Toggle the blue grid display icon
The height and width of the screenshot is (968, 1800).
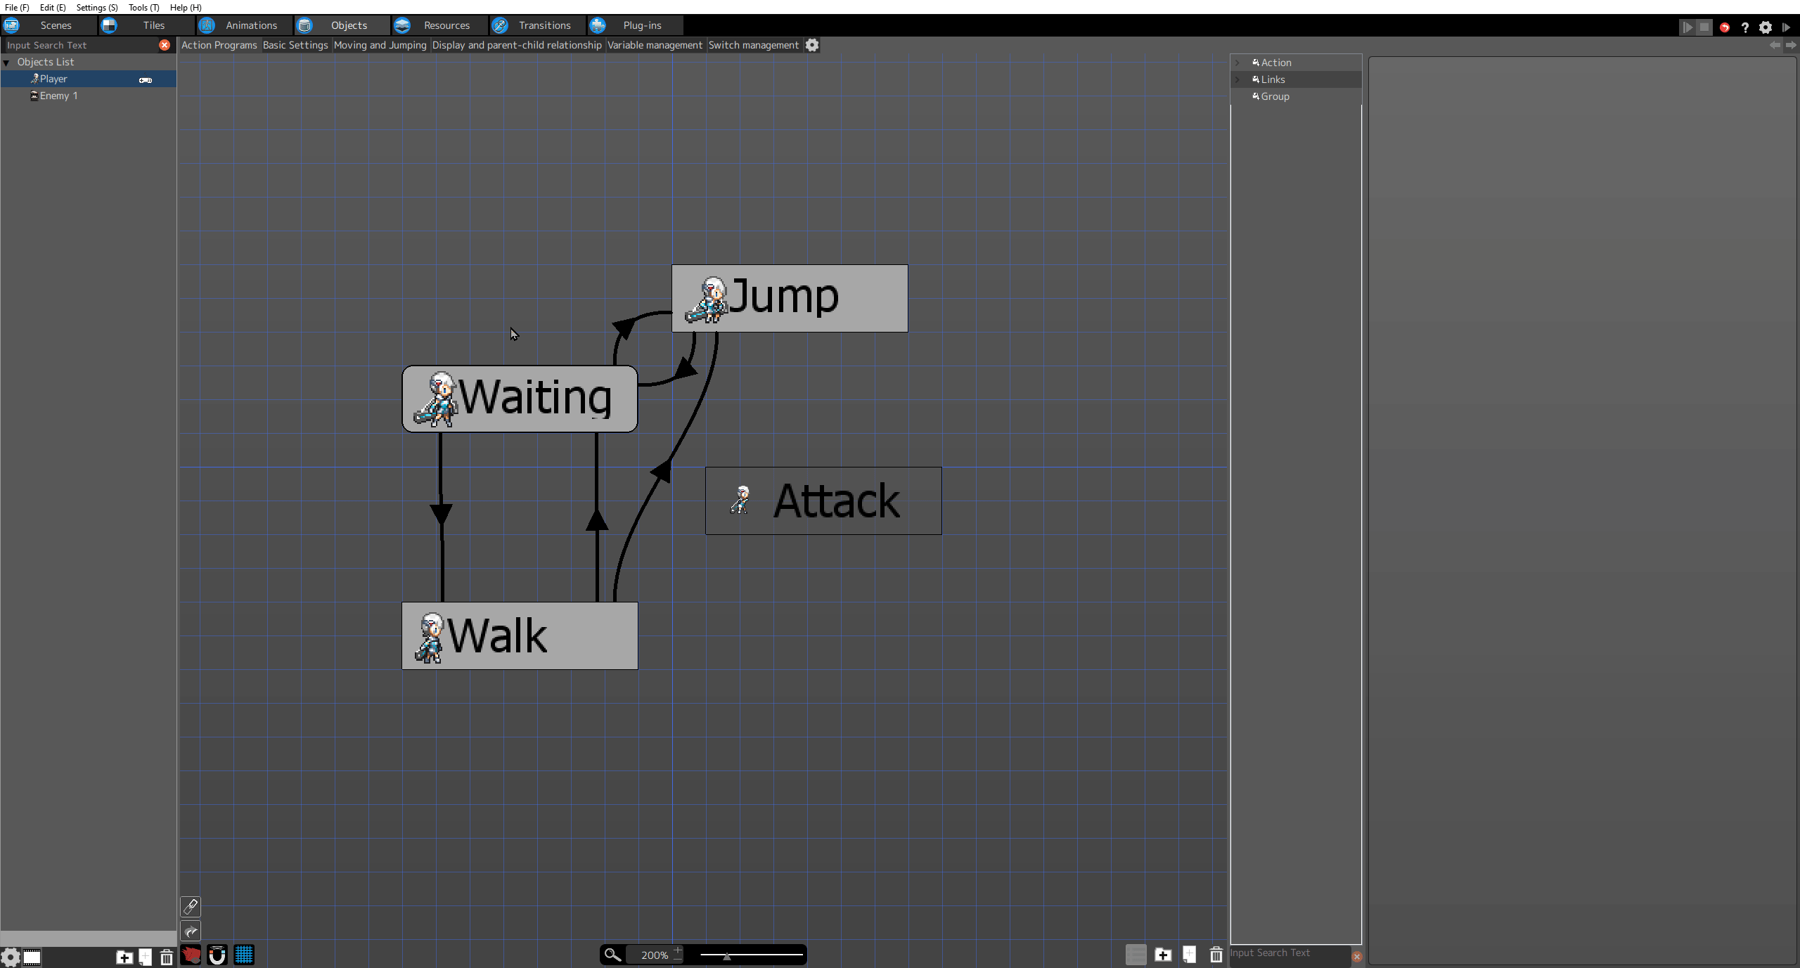click(244, 955)
